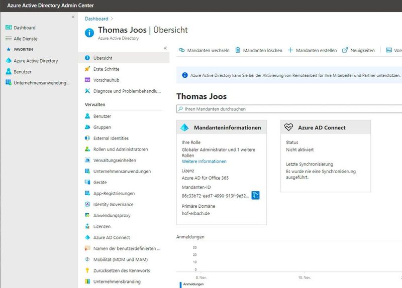The image size is (402, 288).
Task: Collapse the Azure AD resource menu
Action: 165,48
